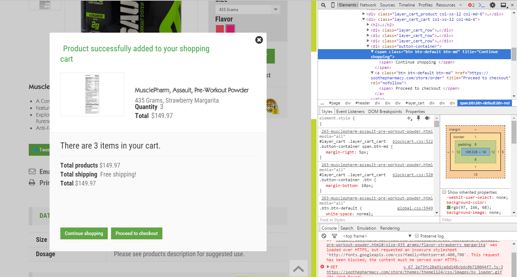The height and width of the screenshot is (277, 517).
Task: Open the DevTools error count indicator
Action: 471,5
